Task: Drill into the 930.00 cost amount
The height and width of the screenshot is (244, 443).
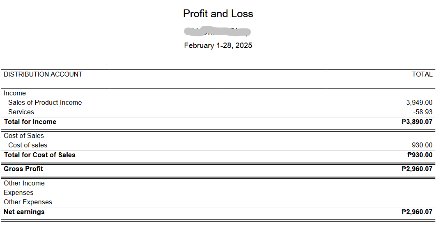Action: 422,145
